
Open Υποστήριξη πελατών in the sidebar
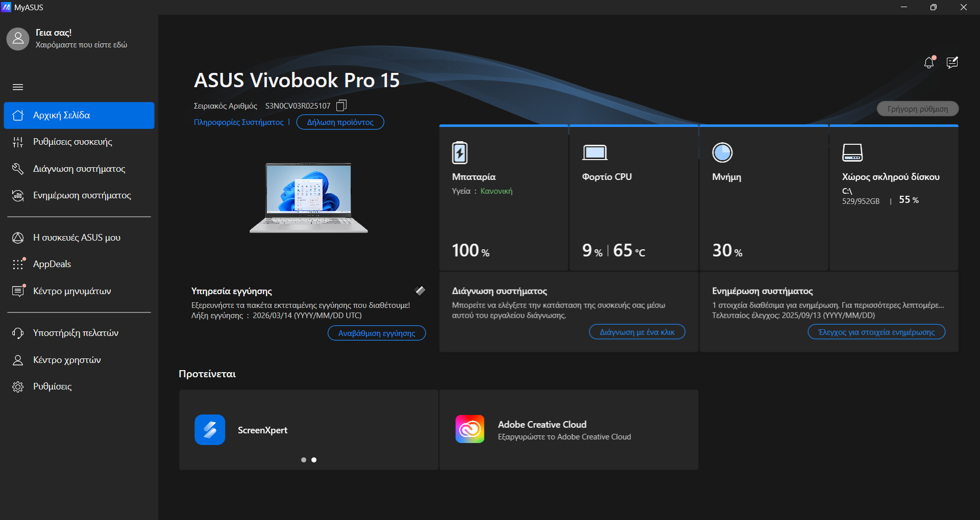[x=79, y=333]
